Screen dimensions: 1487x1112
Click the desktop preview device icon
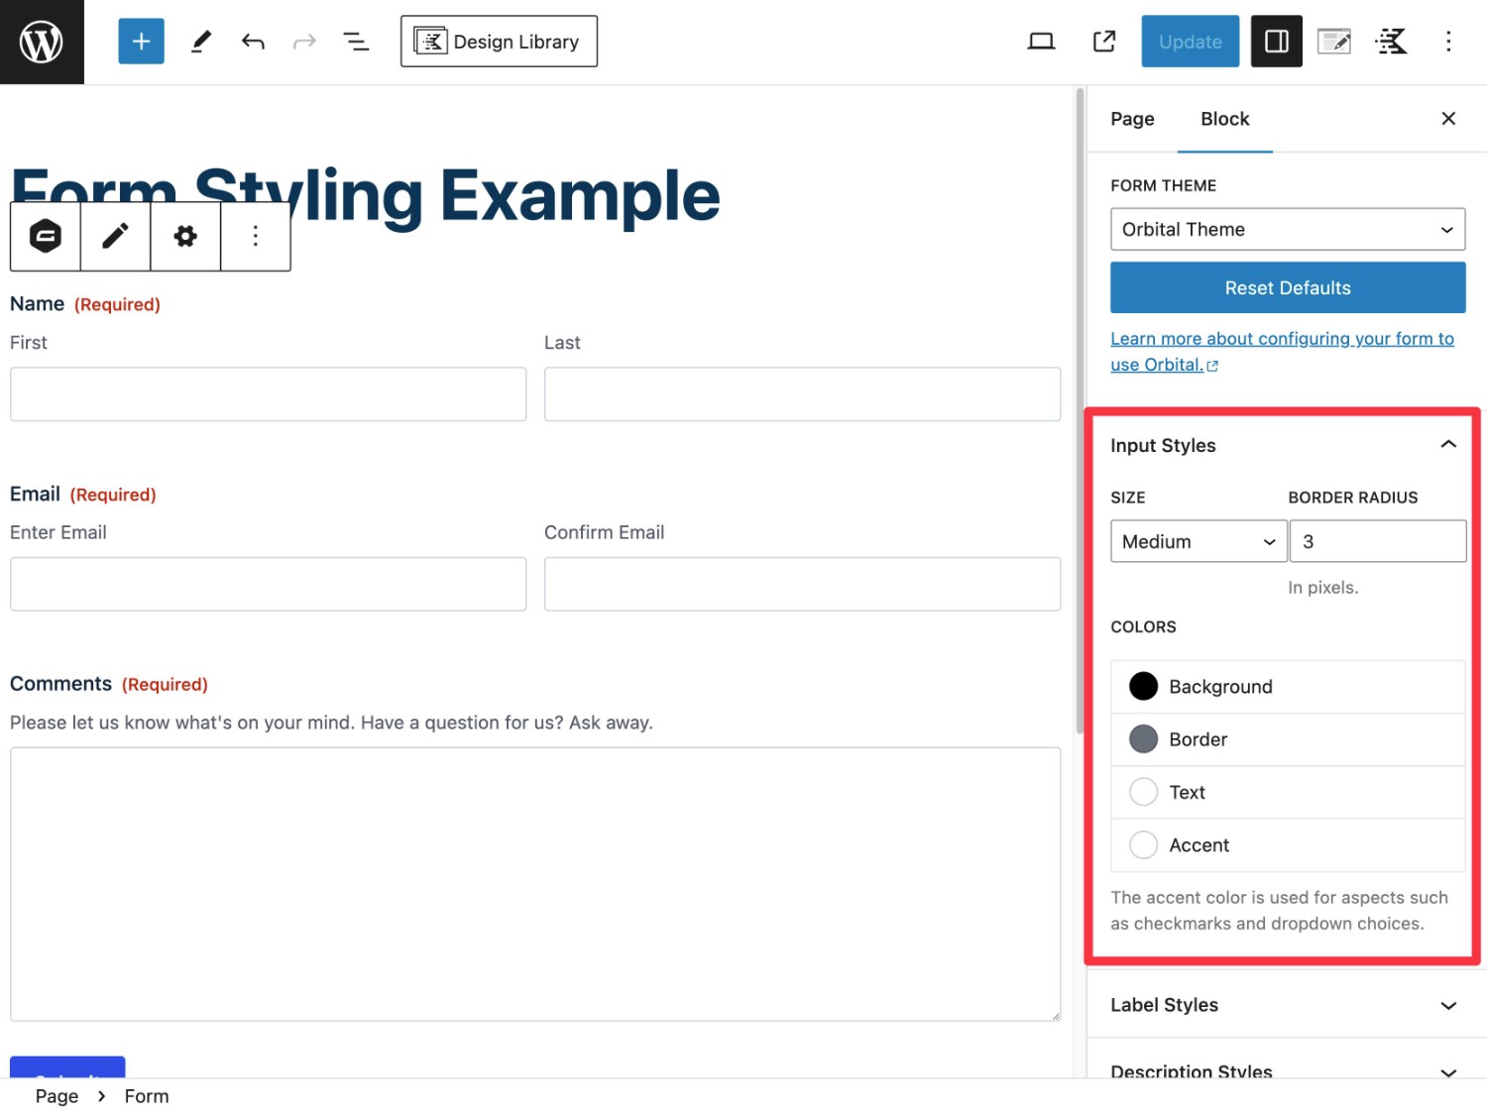pos(1041,42)
